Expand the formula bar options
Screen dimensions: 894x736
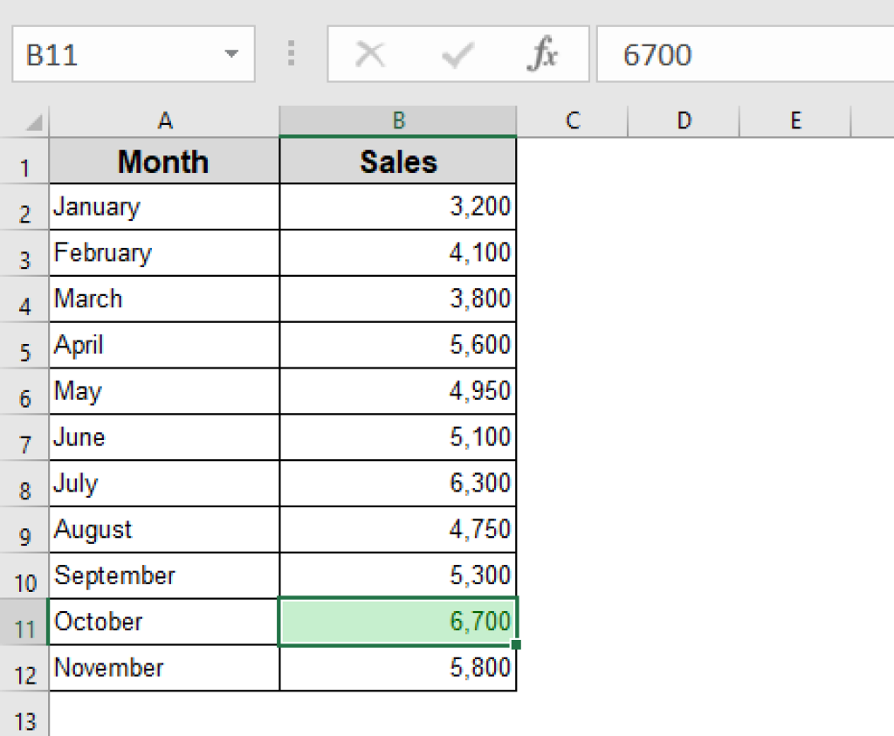292,54
